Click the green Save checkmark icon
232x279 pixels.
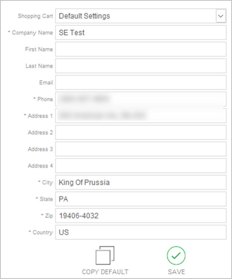[x=176, y=255]
